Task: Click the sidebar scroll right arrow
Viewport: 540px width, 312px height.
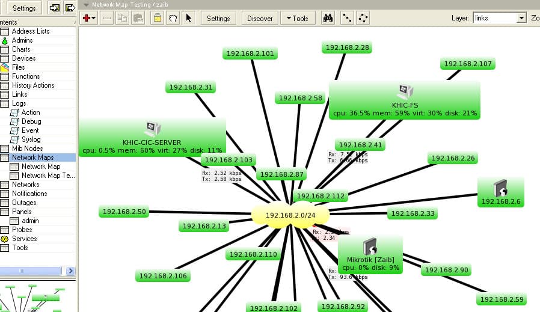Action: point(70,271)
